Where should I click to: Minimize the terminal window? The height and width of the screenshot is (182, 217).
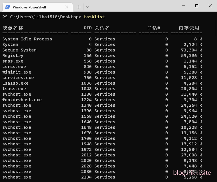point(183,6)
